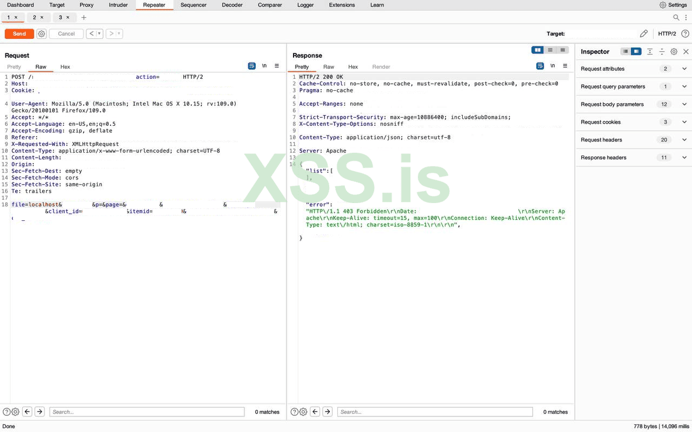Open the Inspector settings gear

click(674, 51)
